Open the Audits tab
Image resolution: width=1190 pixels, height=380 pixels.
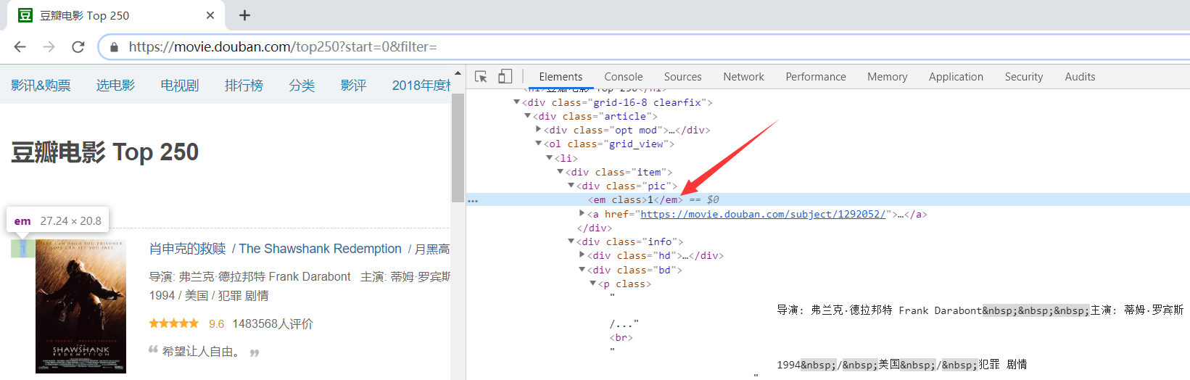(1080, 77)
